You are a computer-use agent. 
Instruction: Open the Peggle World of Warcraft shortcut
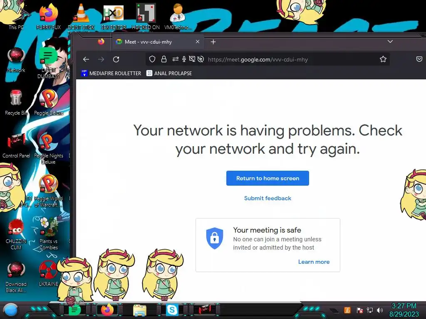[x=49, y=191]
